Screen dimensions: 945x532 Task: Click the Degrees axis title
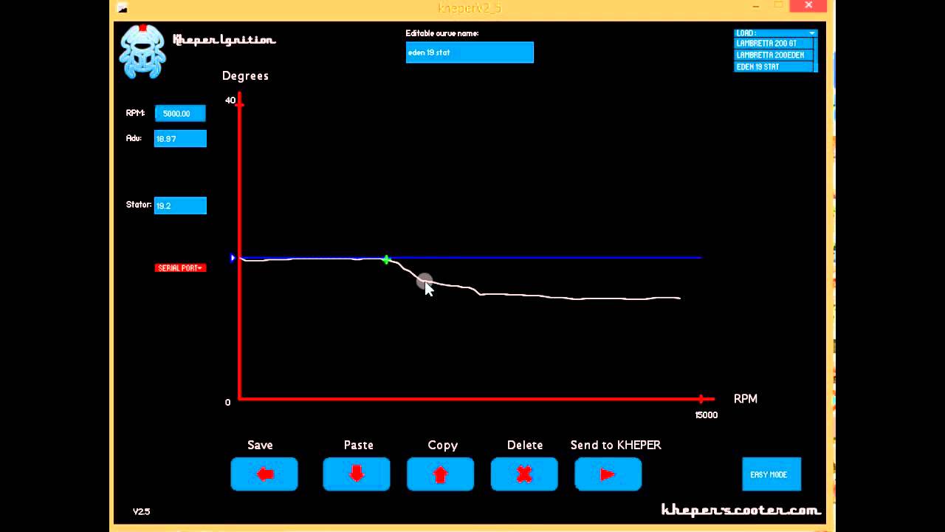pos(245,75)
